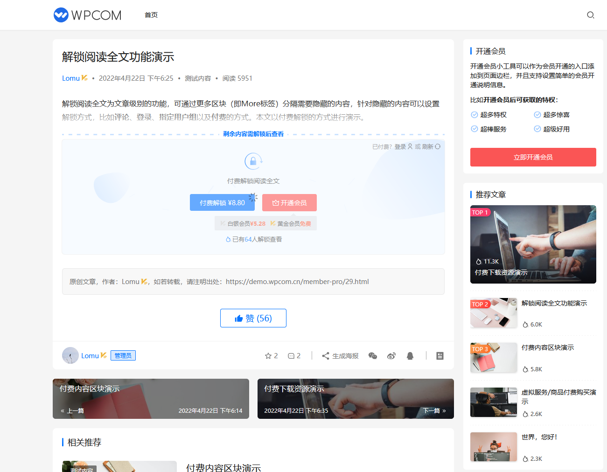The image size is (607, 472).
Task: Click the reading mode icon in the article footer
Action: point(440,356)
